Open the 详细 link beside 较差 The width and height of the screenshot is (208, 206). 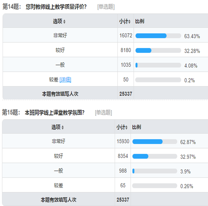pyautogui.click(x=65, y=80)
